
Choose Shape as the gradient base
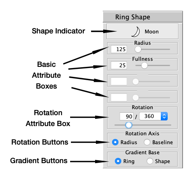[x=150, y=161]
